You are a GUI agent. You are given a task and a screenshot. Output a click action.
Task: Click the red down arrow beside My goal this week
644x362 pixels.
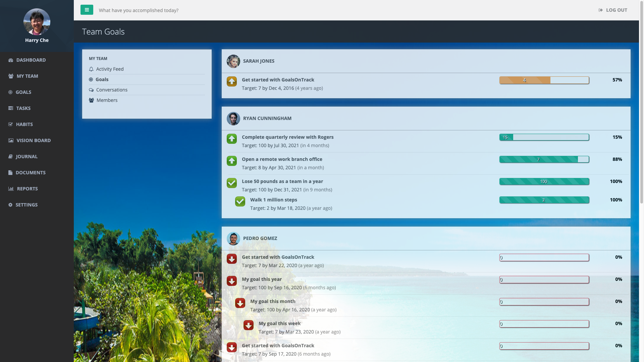point(248,325)
